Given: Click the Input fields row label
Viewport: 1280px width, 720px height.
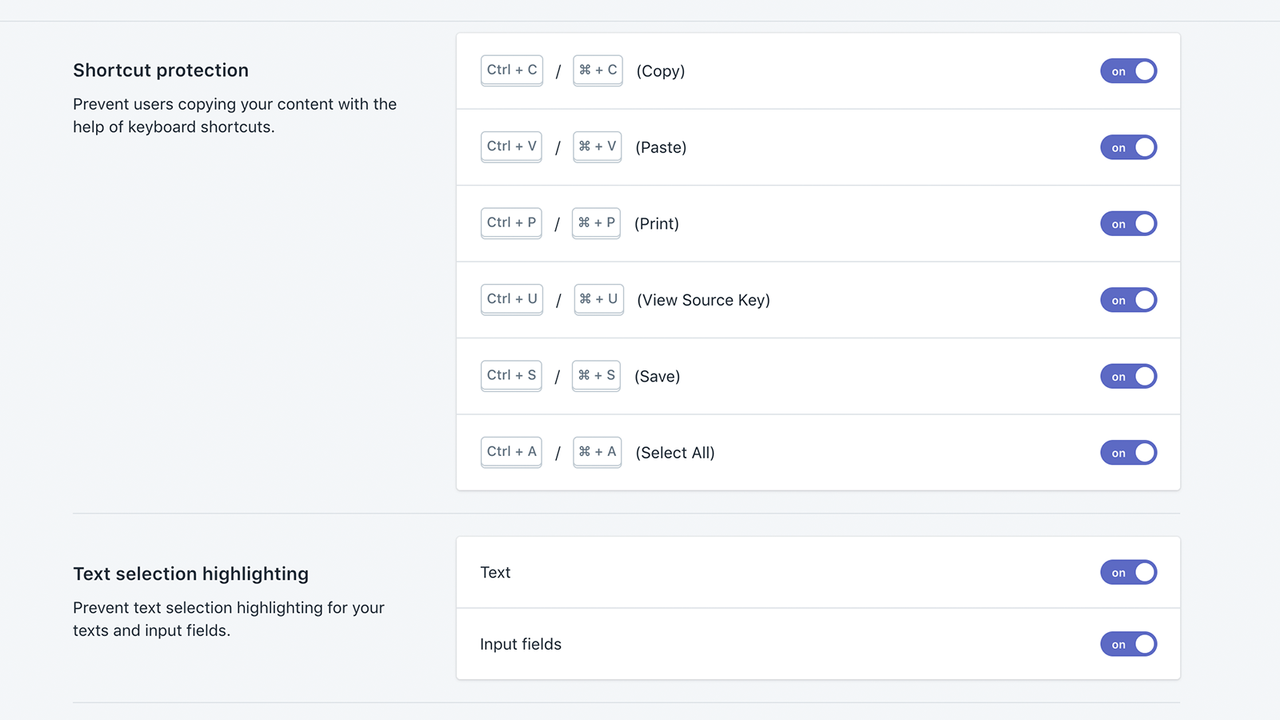Looking at the screenshot, I should (x=521, y=645).
